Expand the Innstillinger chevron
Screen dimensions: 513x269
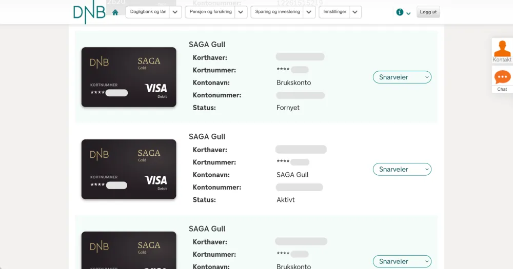coord(355,12)
